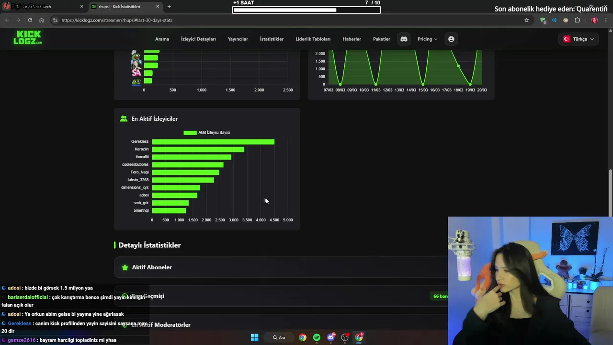
Task: Open the Discord icon in the site navbar
Action: click(404, 39)
